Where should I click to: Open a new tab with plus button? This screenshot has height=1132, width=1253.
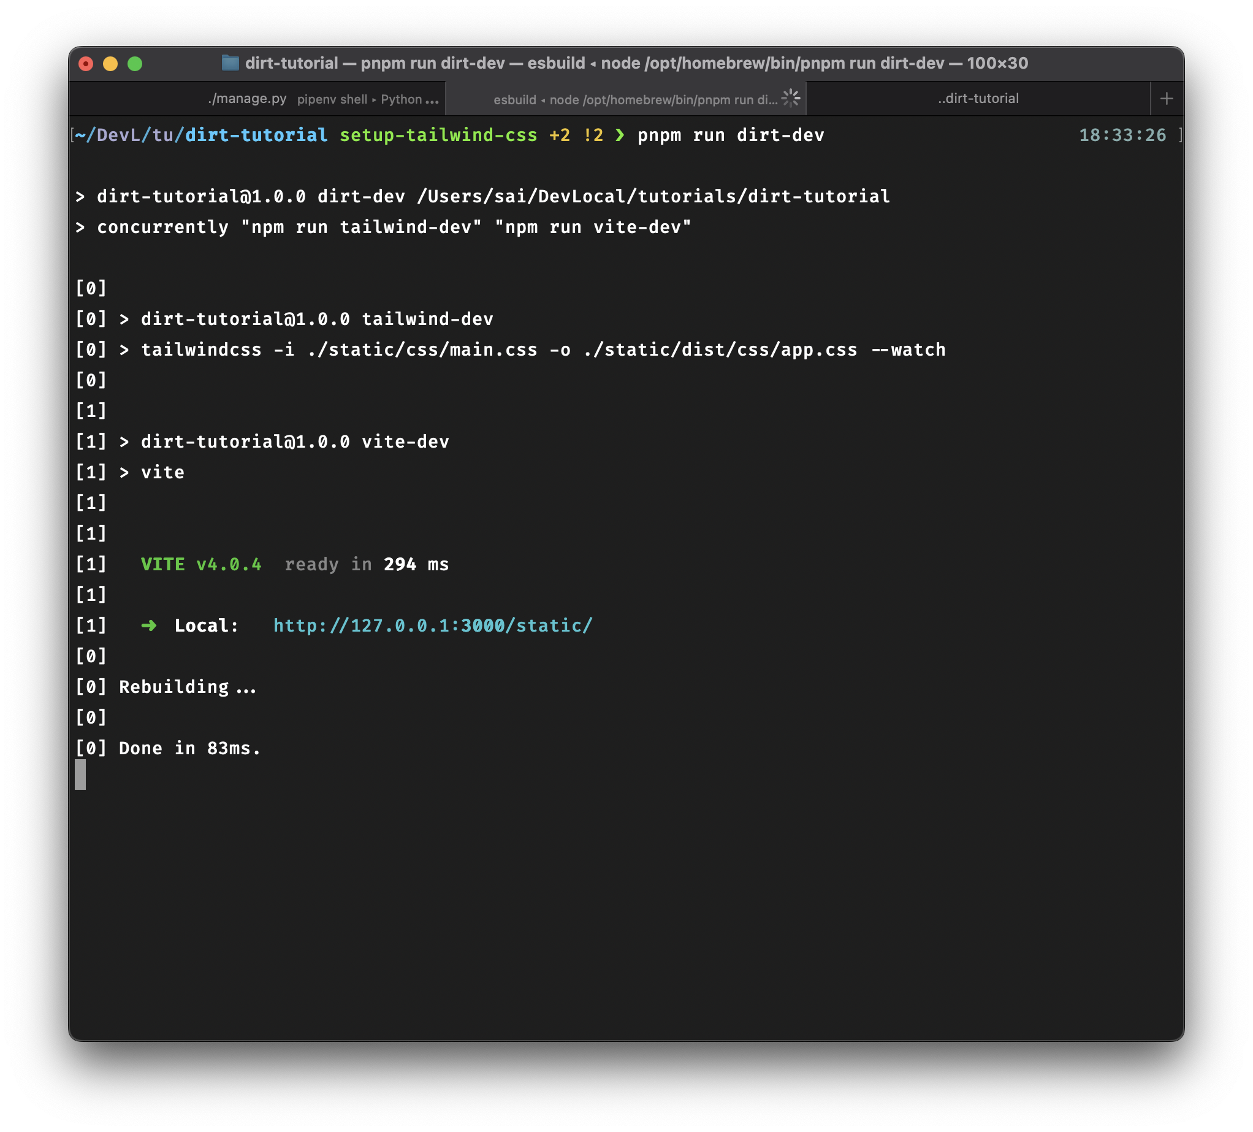click(x=1166, y=98)
